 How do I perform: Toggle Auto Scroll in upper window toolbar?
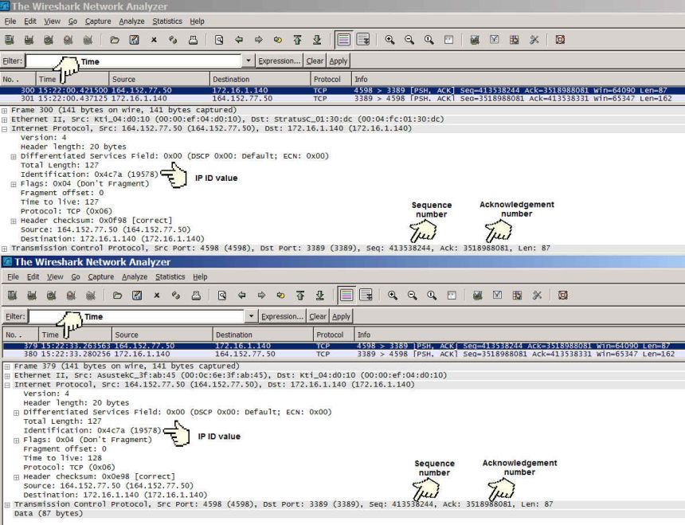[363, 39]
